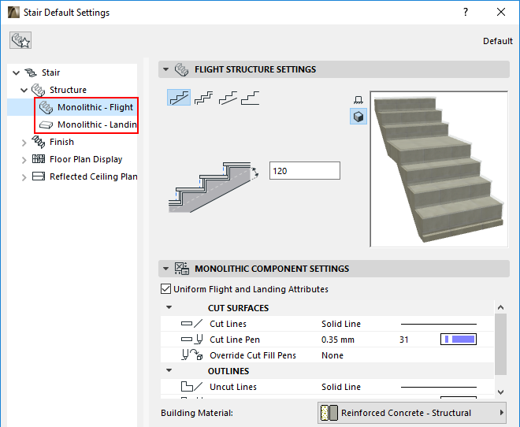This screenshot has width=520, height=427.
Task: Toggle Uniform Flight and Landing Attributes checkbox
Action: click(x=165, y=289)
